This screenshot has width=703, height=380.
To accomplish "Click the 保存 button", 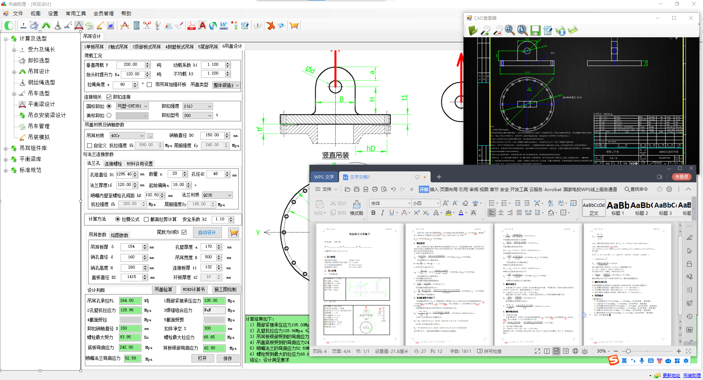I will coord(228,358).
